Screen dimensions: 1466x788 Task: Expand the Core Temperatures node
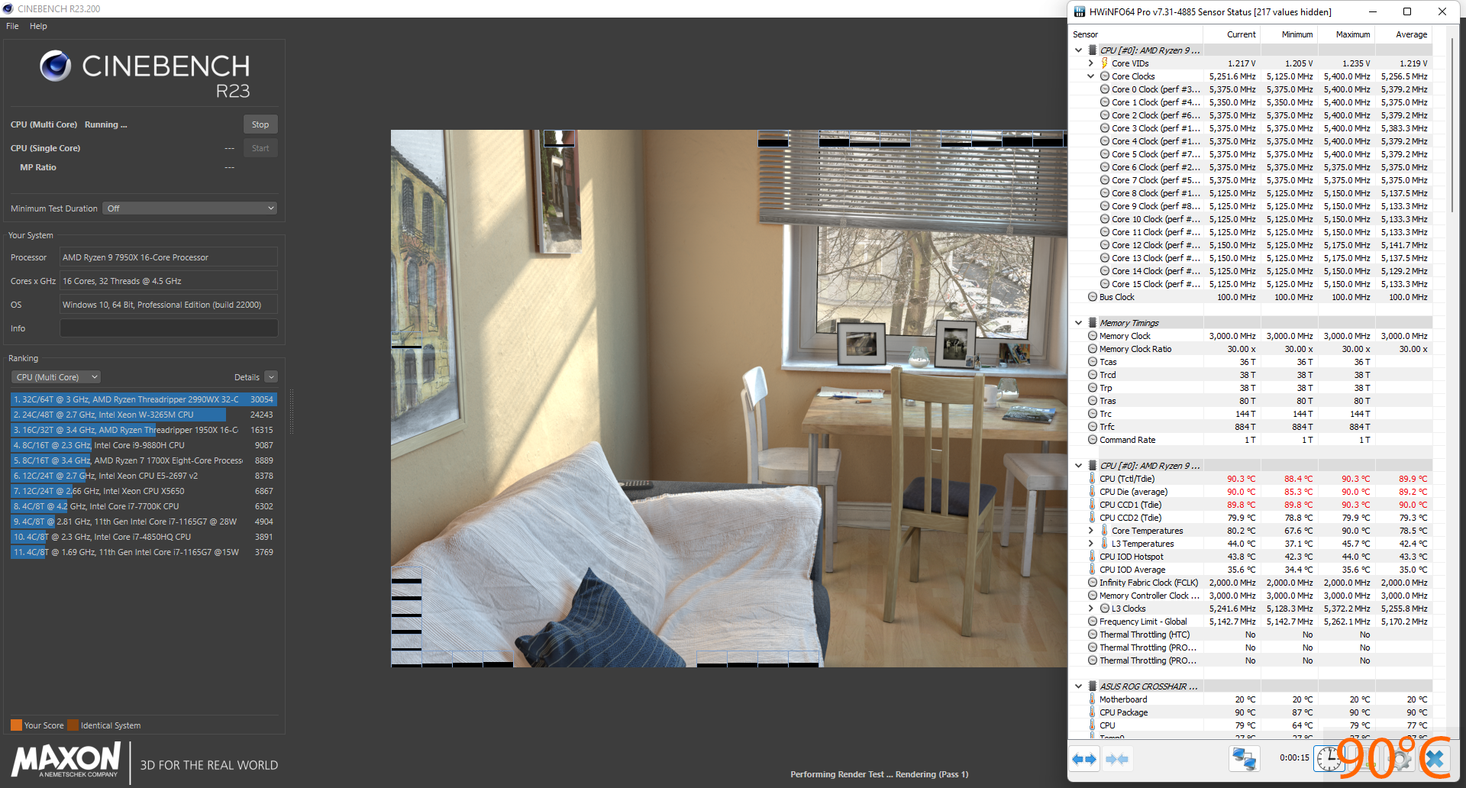[x=1090, y=531]
